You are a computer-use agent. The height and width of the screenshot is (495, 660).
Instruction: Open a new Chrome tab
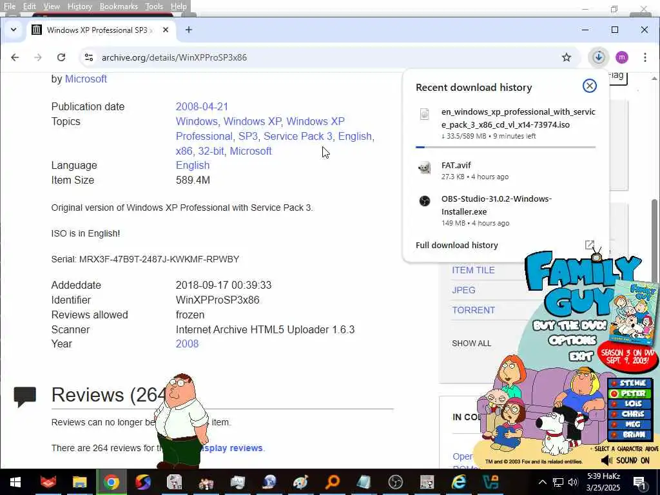coord(189,30)
